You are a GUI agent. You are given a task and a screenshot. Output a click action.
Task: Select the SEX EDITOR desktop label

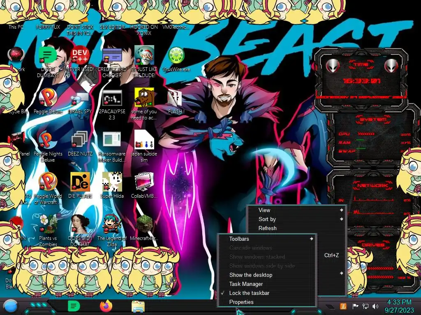point(112,27)
